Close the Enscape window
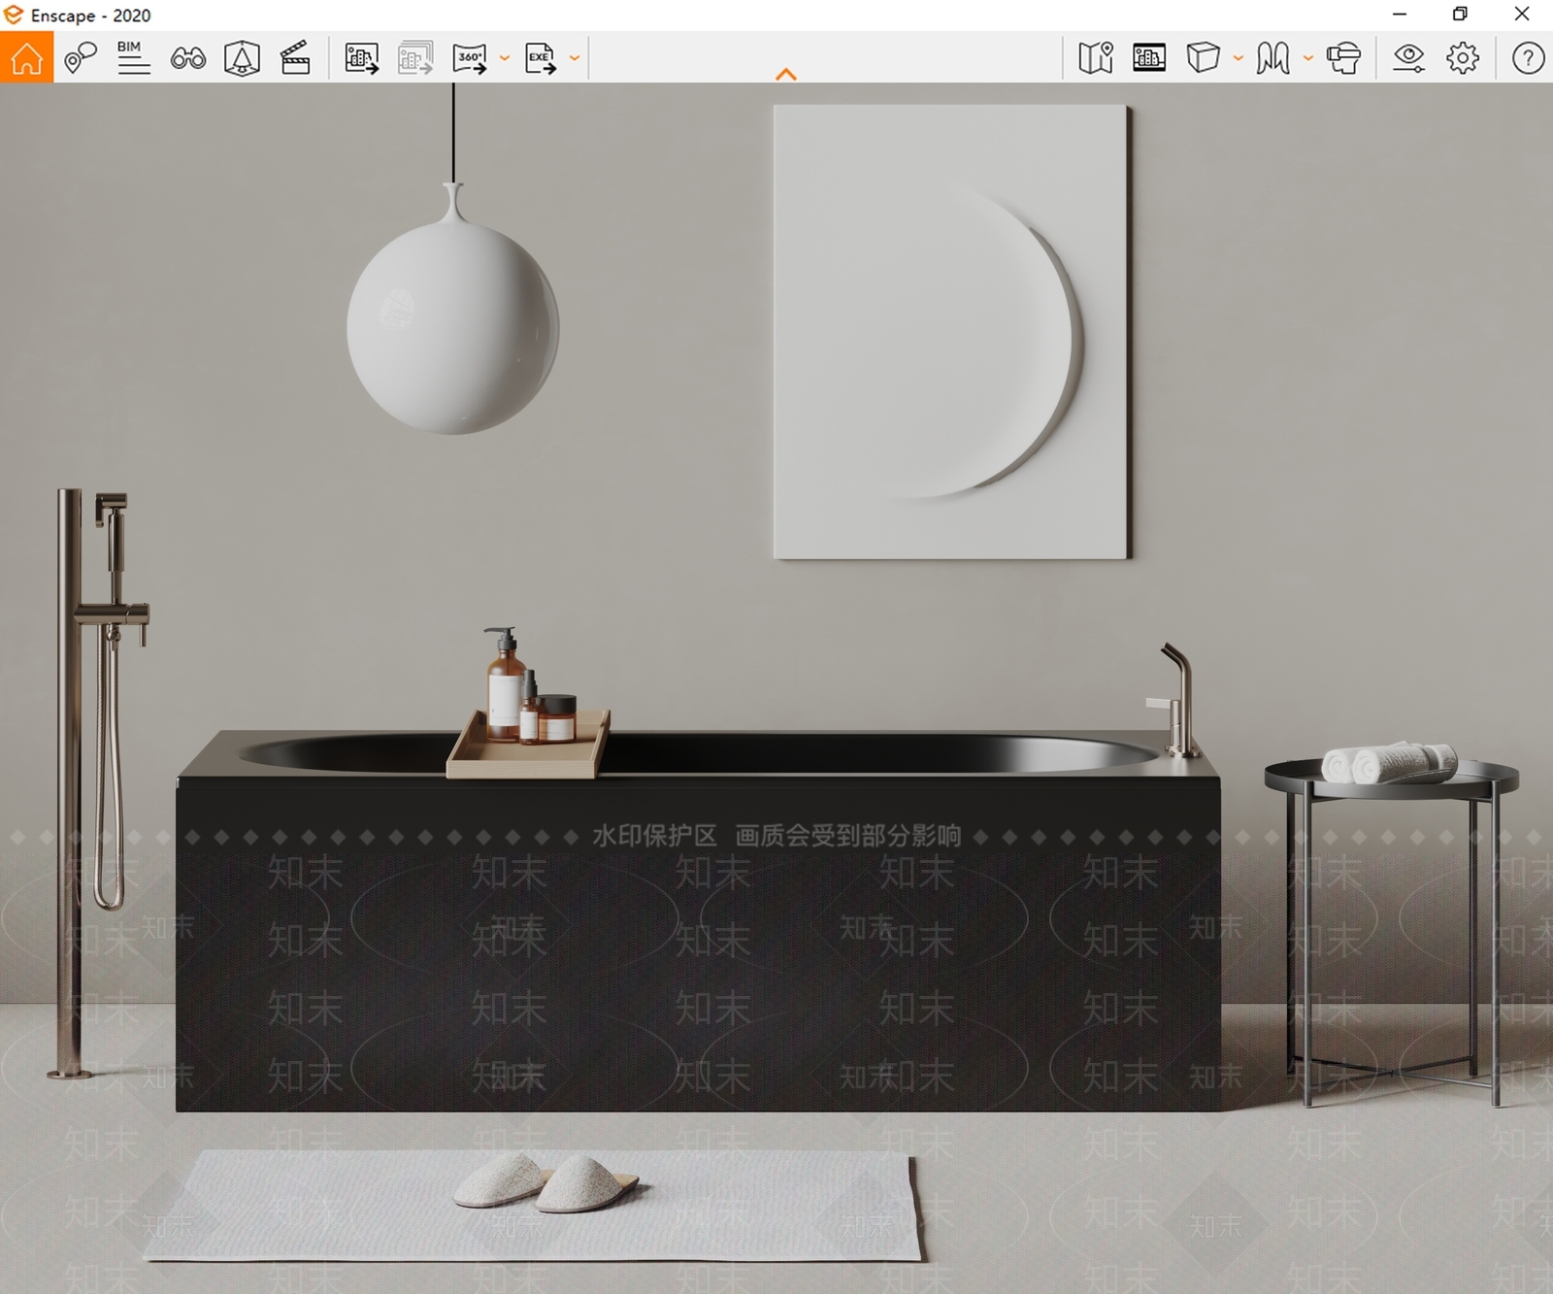 point(1522,15)
